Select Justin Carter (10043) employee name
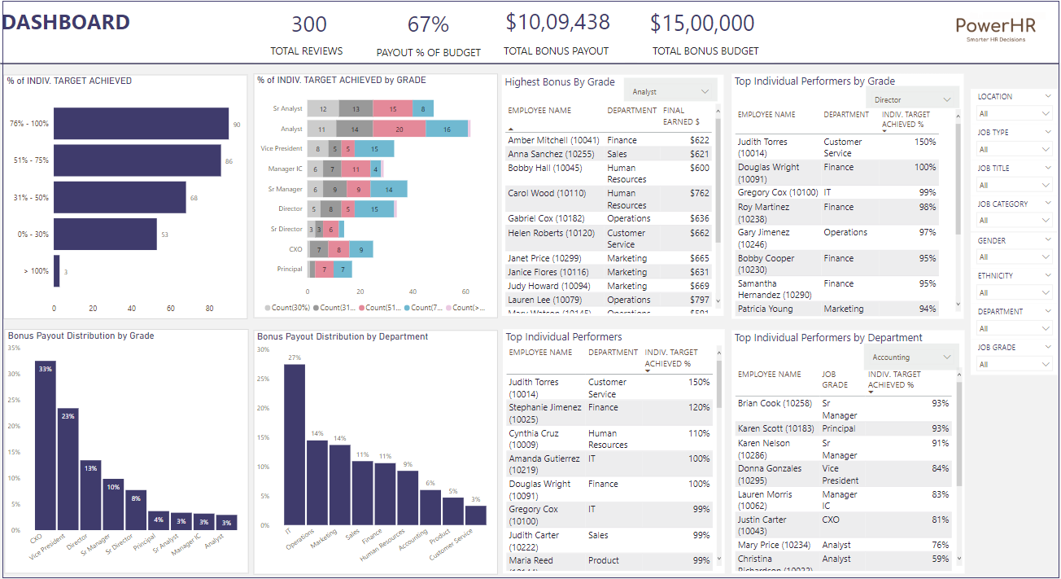Image resolution: width=1061 pixels, height=579 pixels. tap(762, 525)
